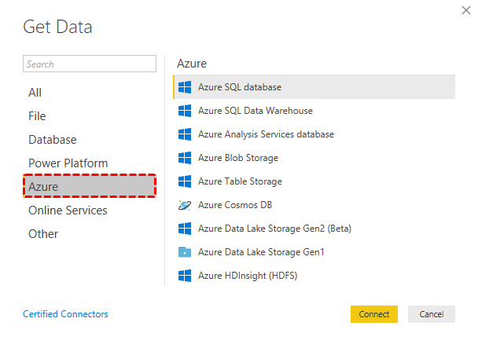Click Connect button
Screen dimensions: 478x344
(374, 314)
